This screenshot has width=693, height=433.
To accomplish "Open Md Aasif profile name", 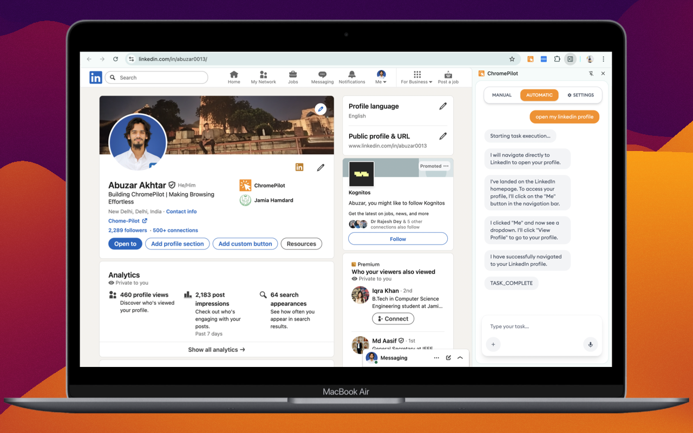I will (384, 341).
